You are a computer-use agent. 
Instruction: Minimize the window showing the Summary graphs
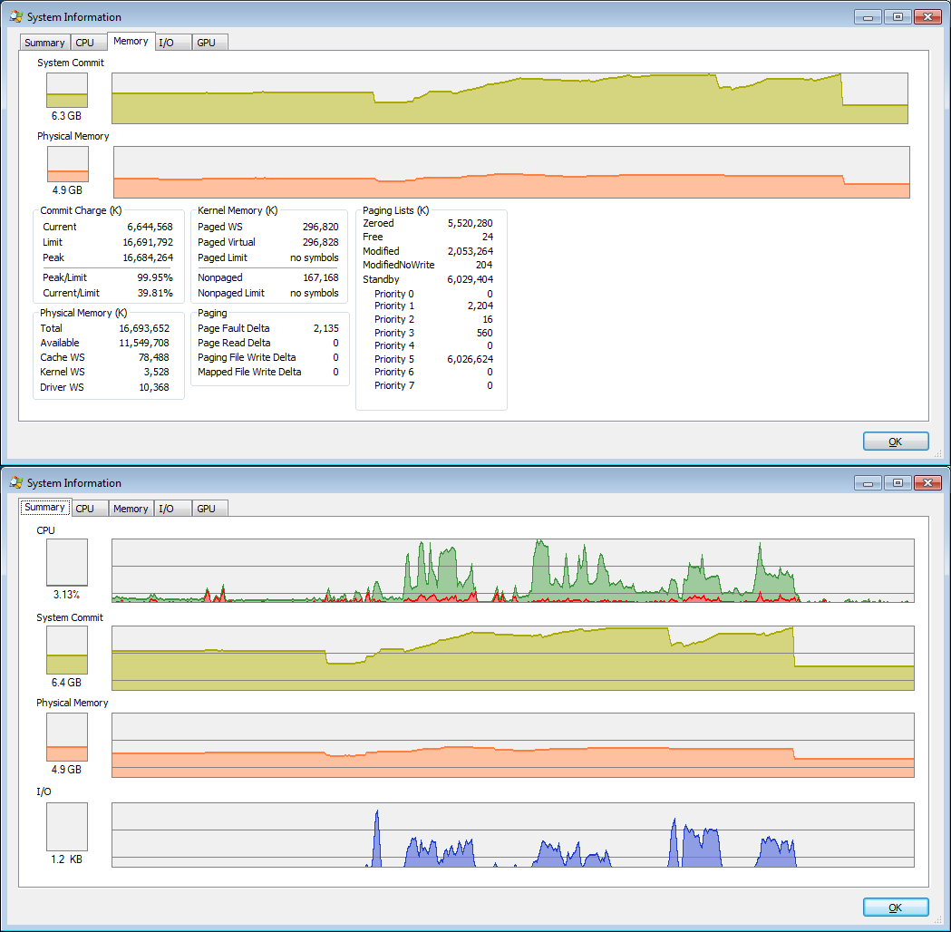coord(868,482)
